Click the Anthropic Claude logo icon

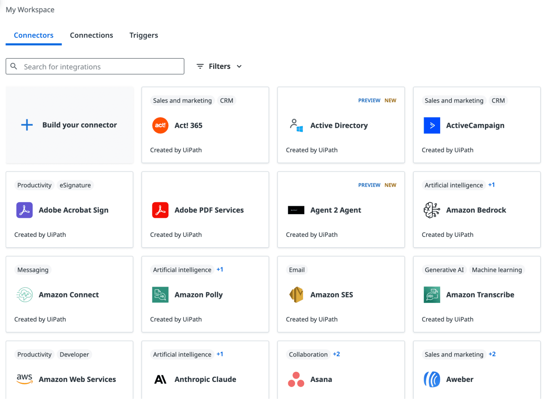click(160, 379)
